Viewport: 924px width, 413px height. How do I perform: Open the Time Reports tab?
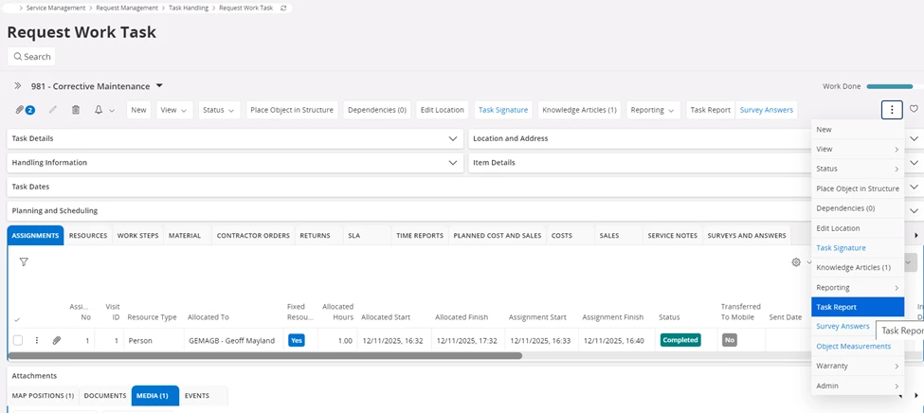(x=420, y=236)
